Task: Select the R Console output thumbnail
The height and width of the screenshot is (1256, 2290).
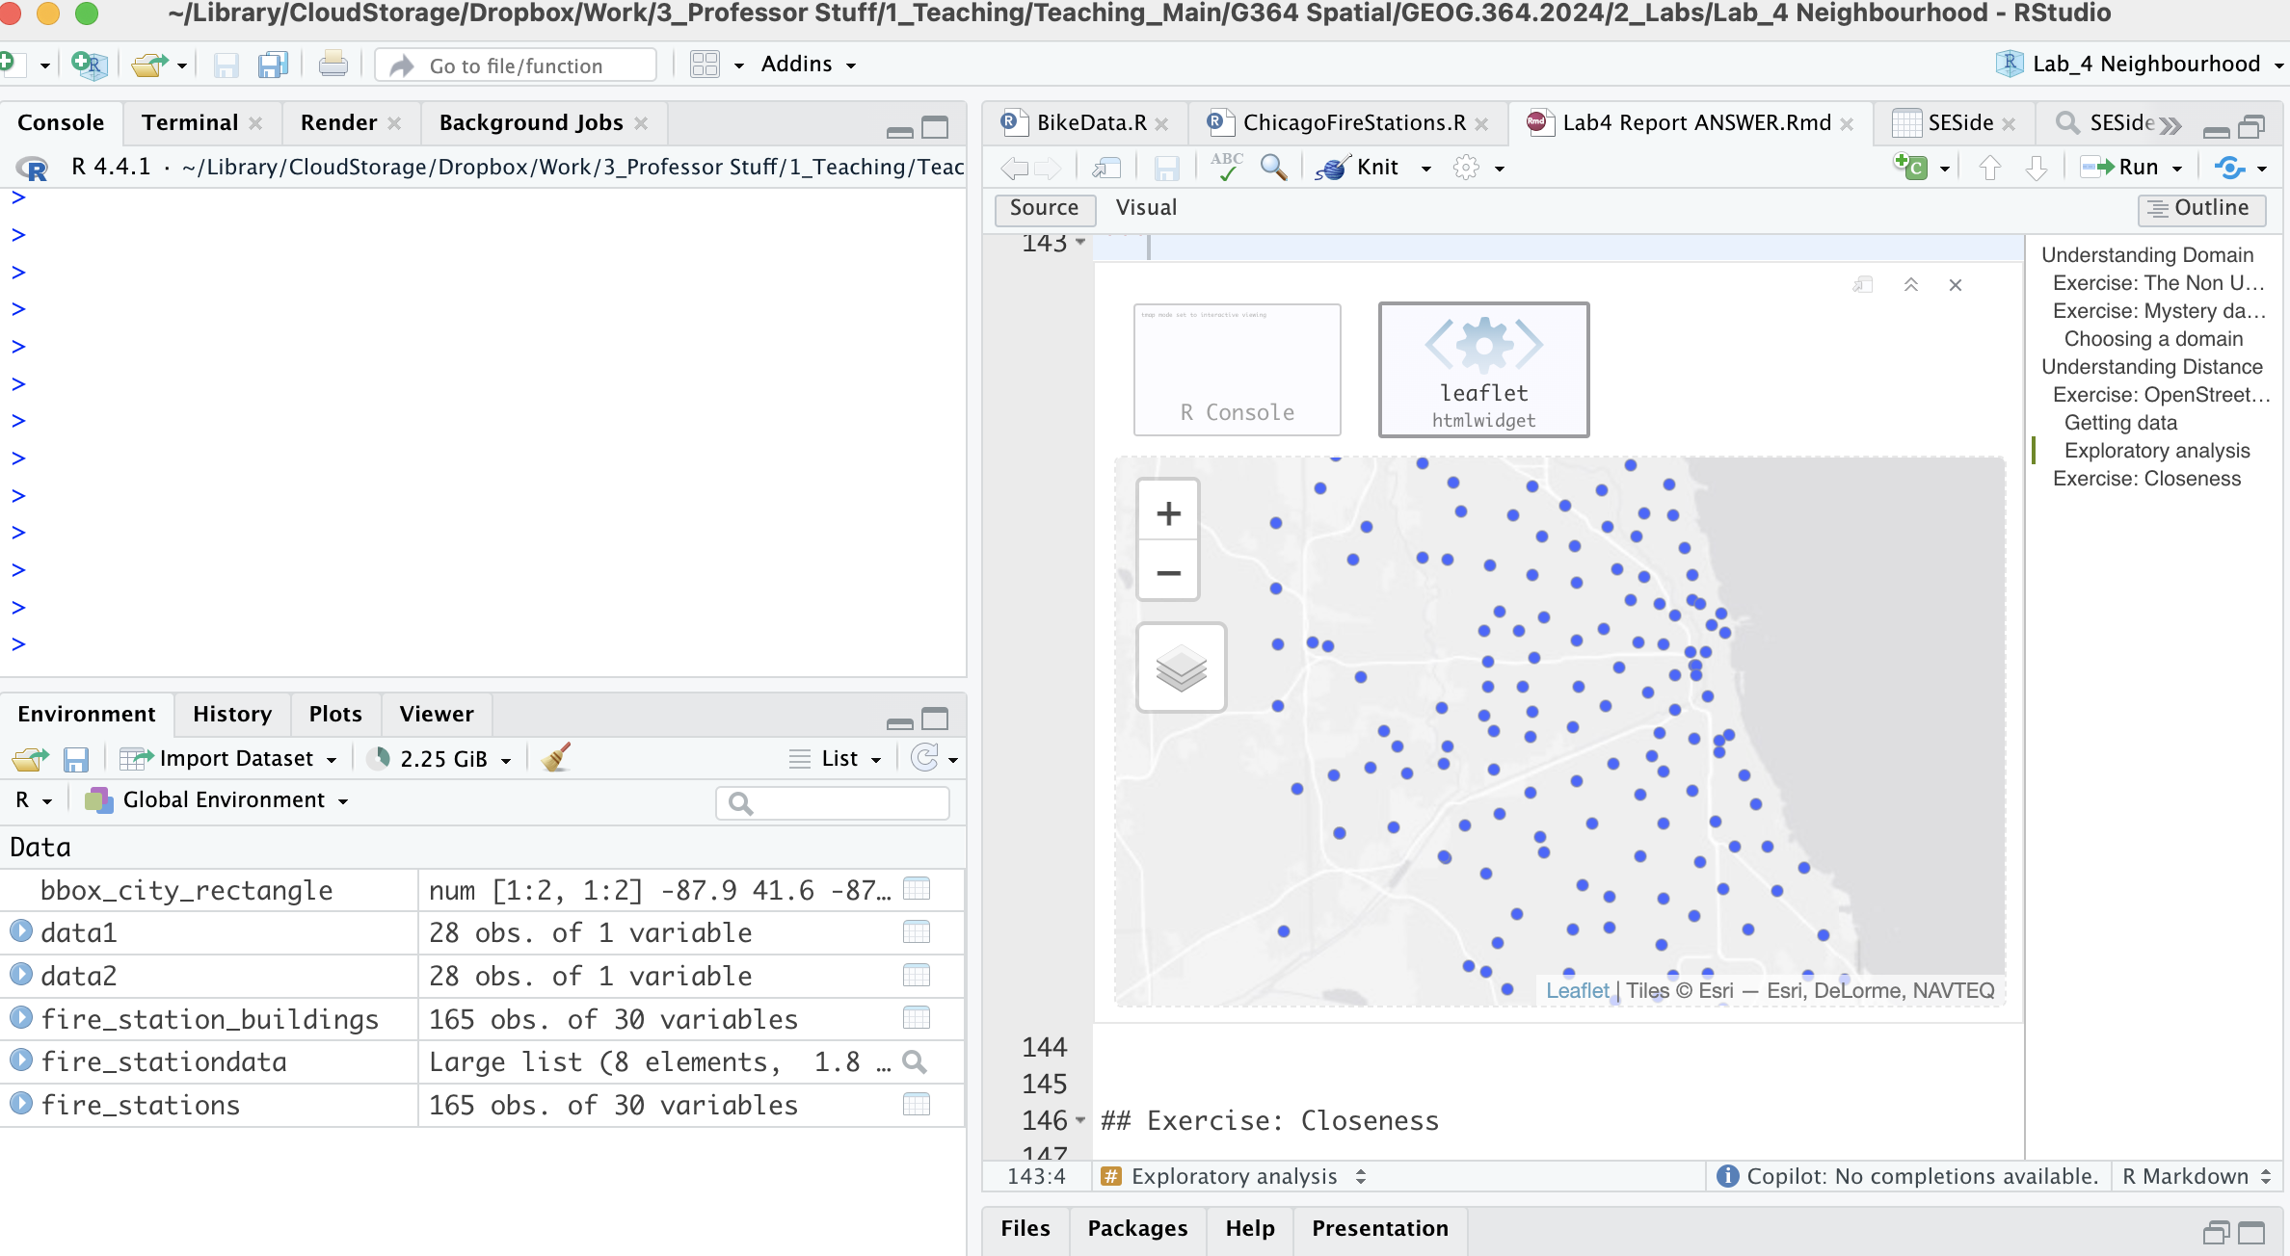Action: (1237, 371)
